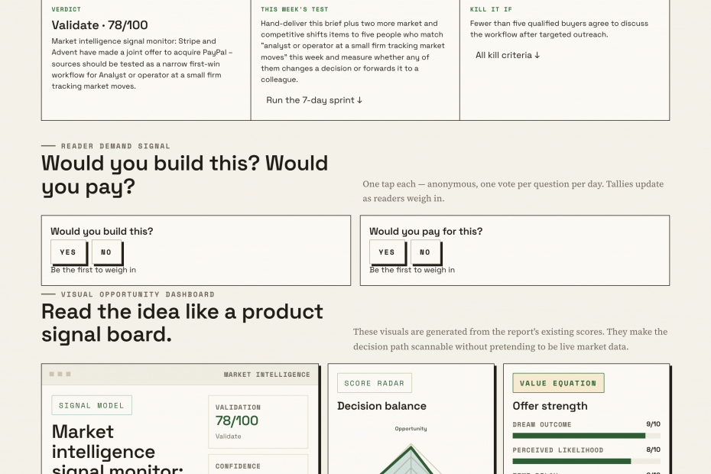Click the window dots icon on Market Intelligence card

pyautogui.click(x=60, y=374)
